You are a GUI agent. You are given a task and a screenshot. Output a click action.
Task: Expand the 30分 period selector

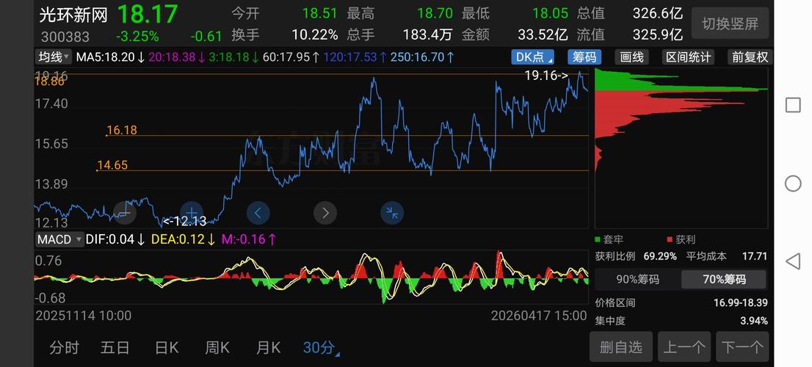321,348
